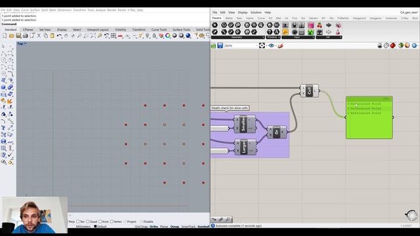Select the Text tool in Rhino sidebar
This screenshot has width=420, height=236.
pyautogui.click(x=3, y=128)
